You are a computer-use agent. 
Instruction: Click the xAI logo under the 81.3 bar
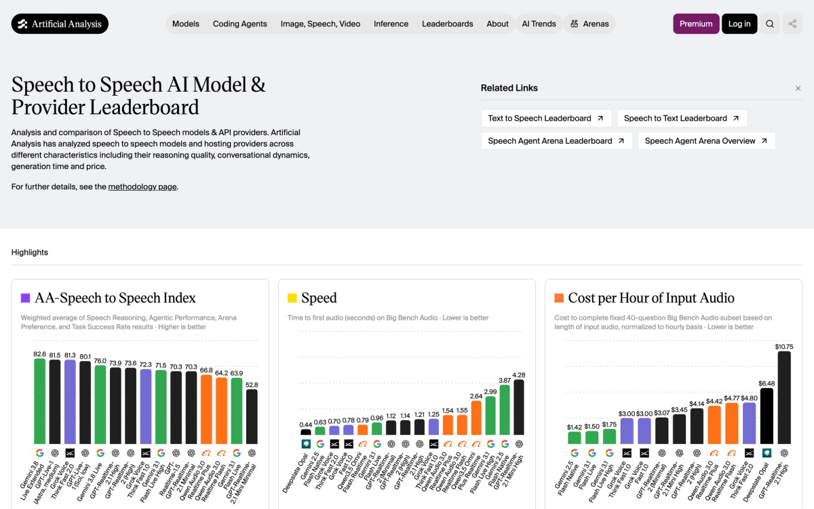(x=70, y=453)
